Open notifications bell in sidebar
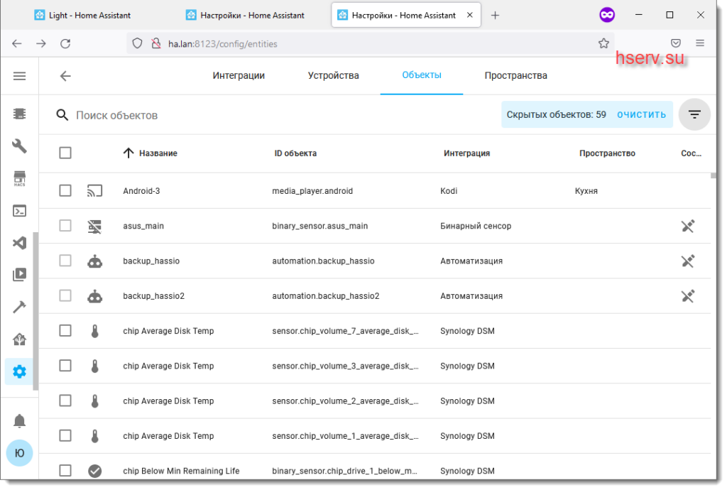This screenshot has width=727, height=490. pos(19,420)
